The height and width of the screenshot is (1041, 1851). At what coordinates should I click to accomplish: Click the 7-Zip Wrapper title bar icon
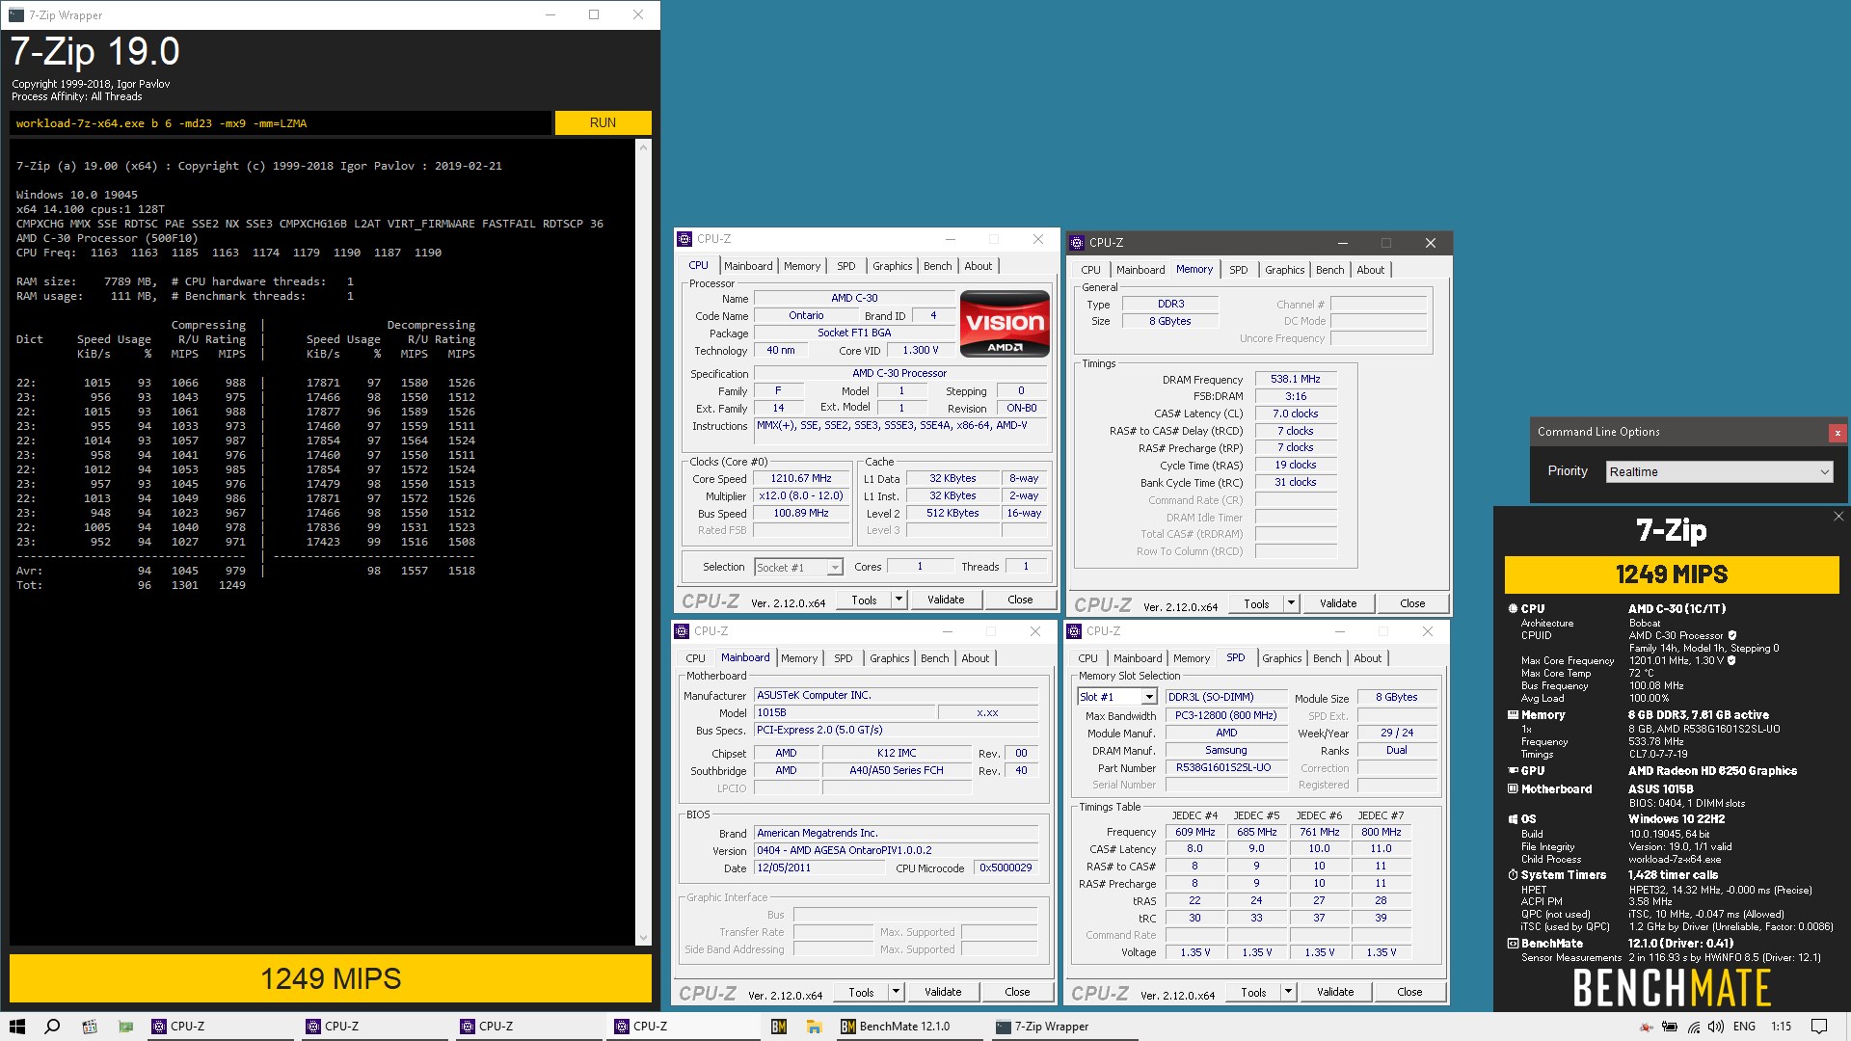click(16, 14)
